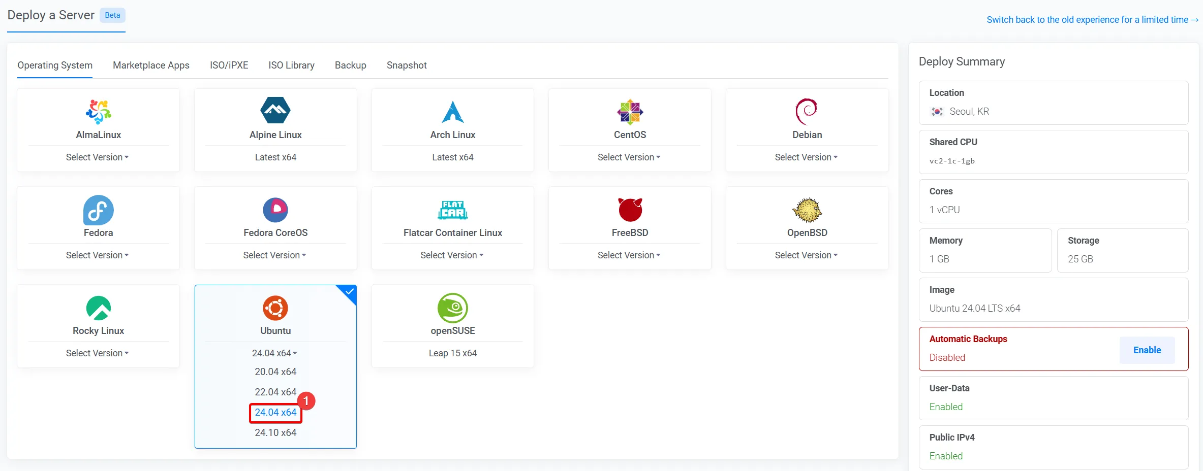The image size is (1203, 471).
Task: Click the Ubuntu logo icon
Action: click(x=275, y=308)
